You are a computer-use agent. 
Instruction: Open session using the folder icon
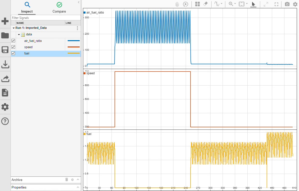(x=5, y=35)
